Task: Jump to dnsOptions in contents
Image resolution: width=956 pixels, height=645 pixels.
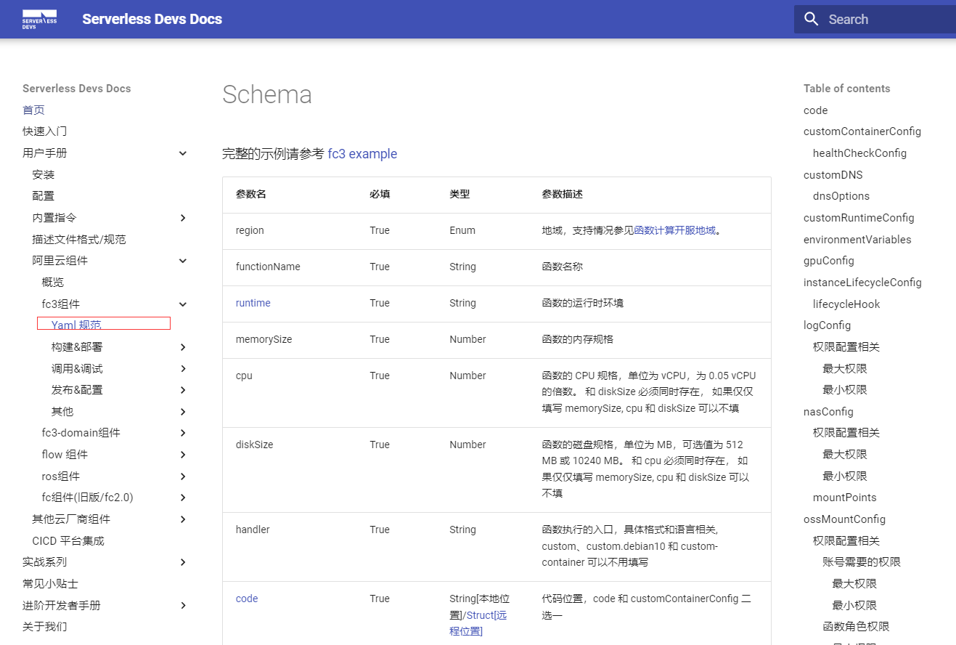Action: pyautogui.click(x=841, y=196)
